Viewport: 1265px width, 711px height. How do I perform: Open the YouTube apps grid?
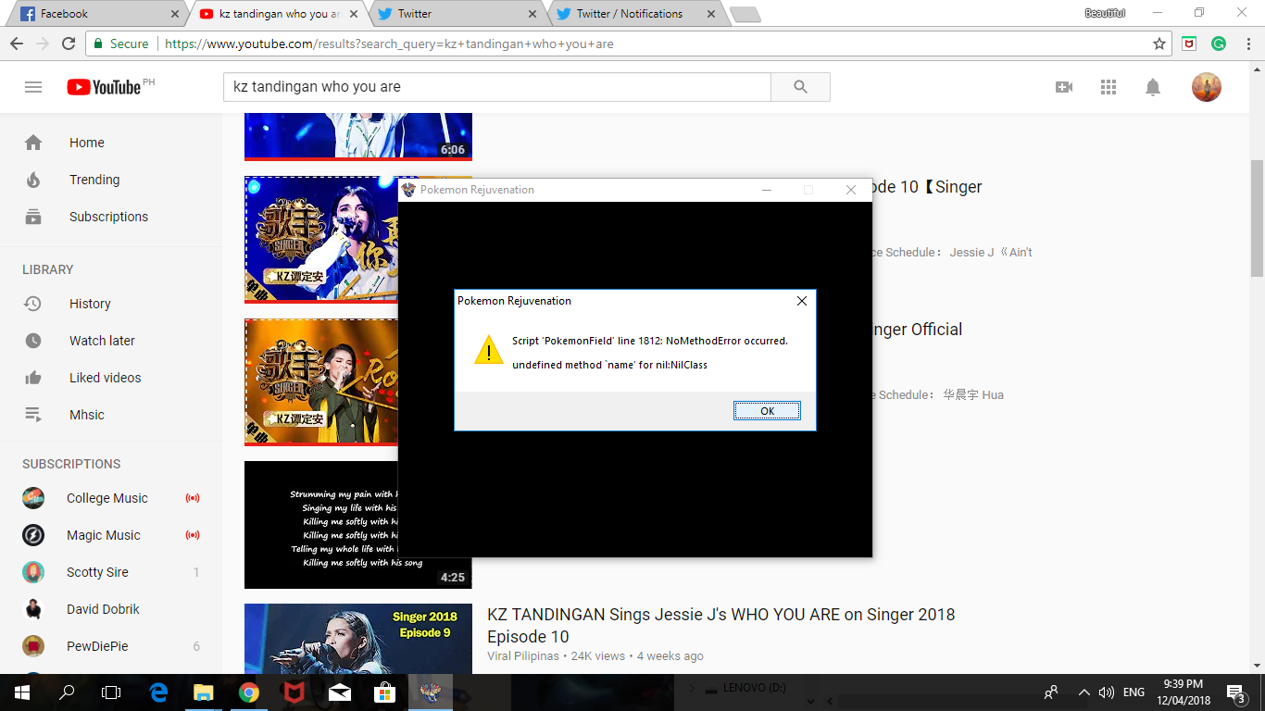[x=1108, y=87]
